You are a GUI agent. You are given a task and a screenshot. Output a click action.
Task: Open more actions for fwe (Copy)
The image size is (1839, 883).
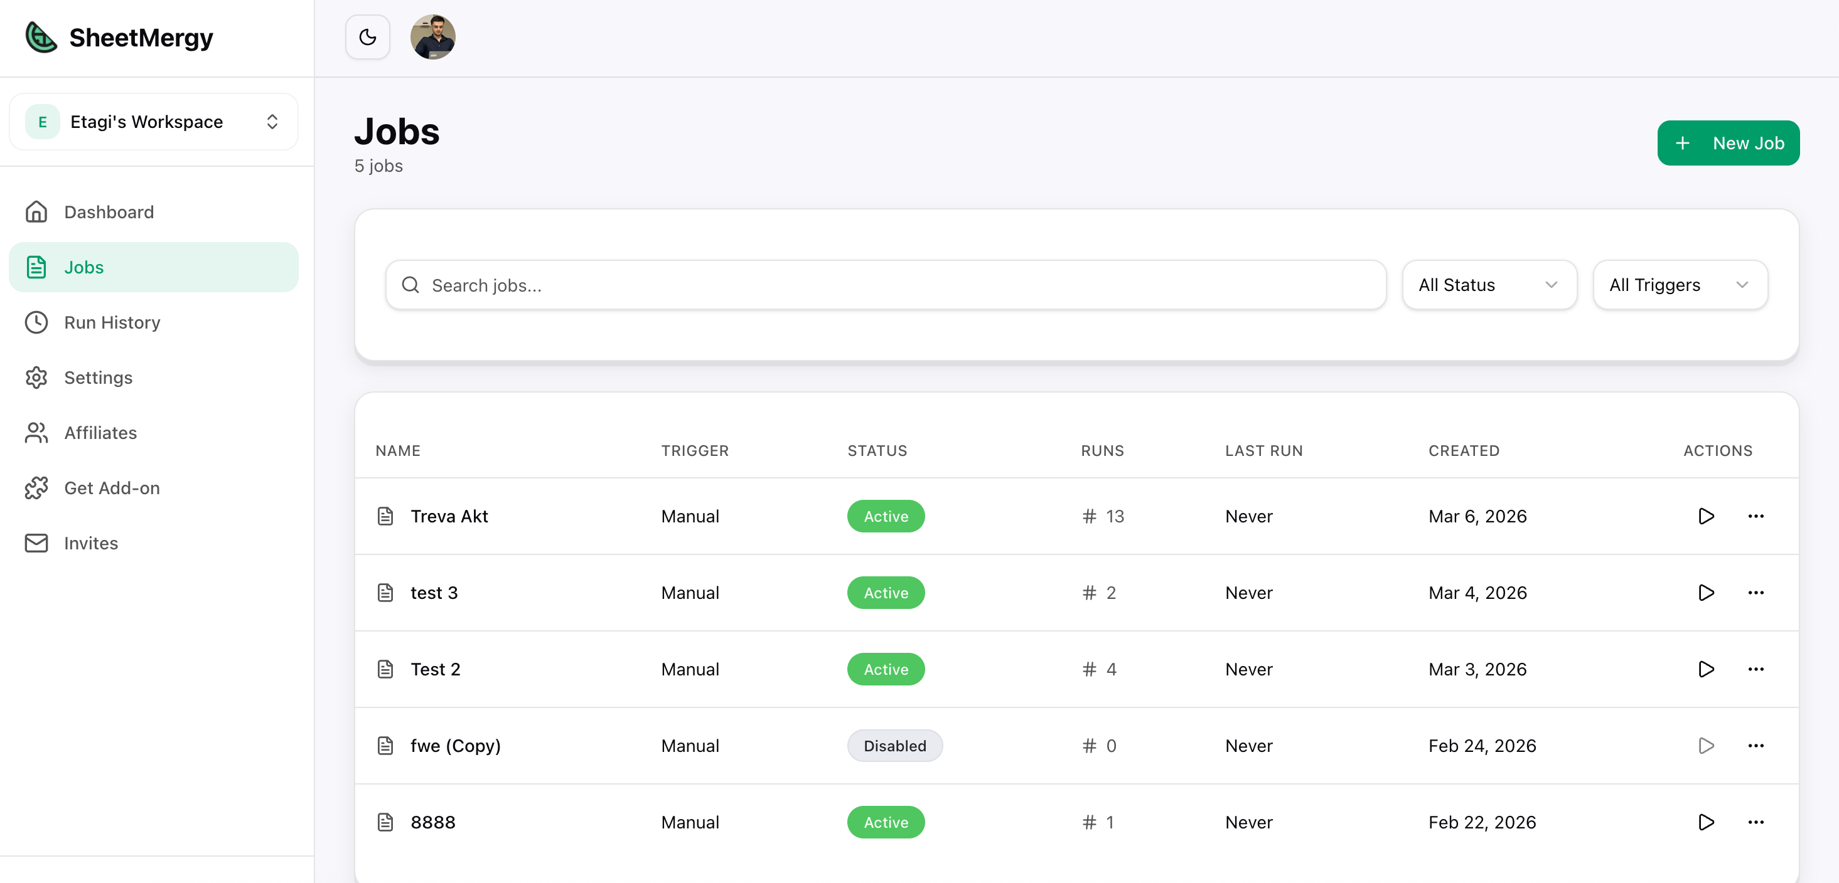pyautogui.click(x=1756, y=745)
